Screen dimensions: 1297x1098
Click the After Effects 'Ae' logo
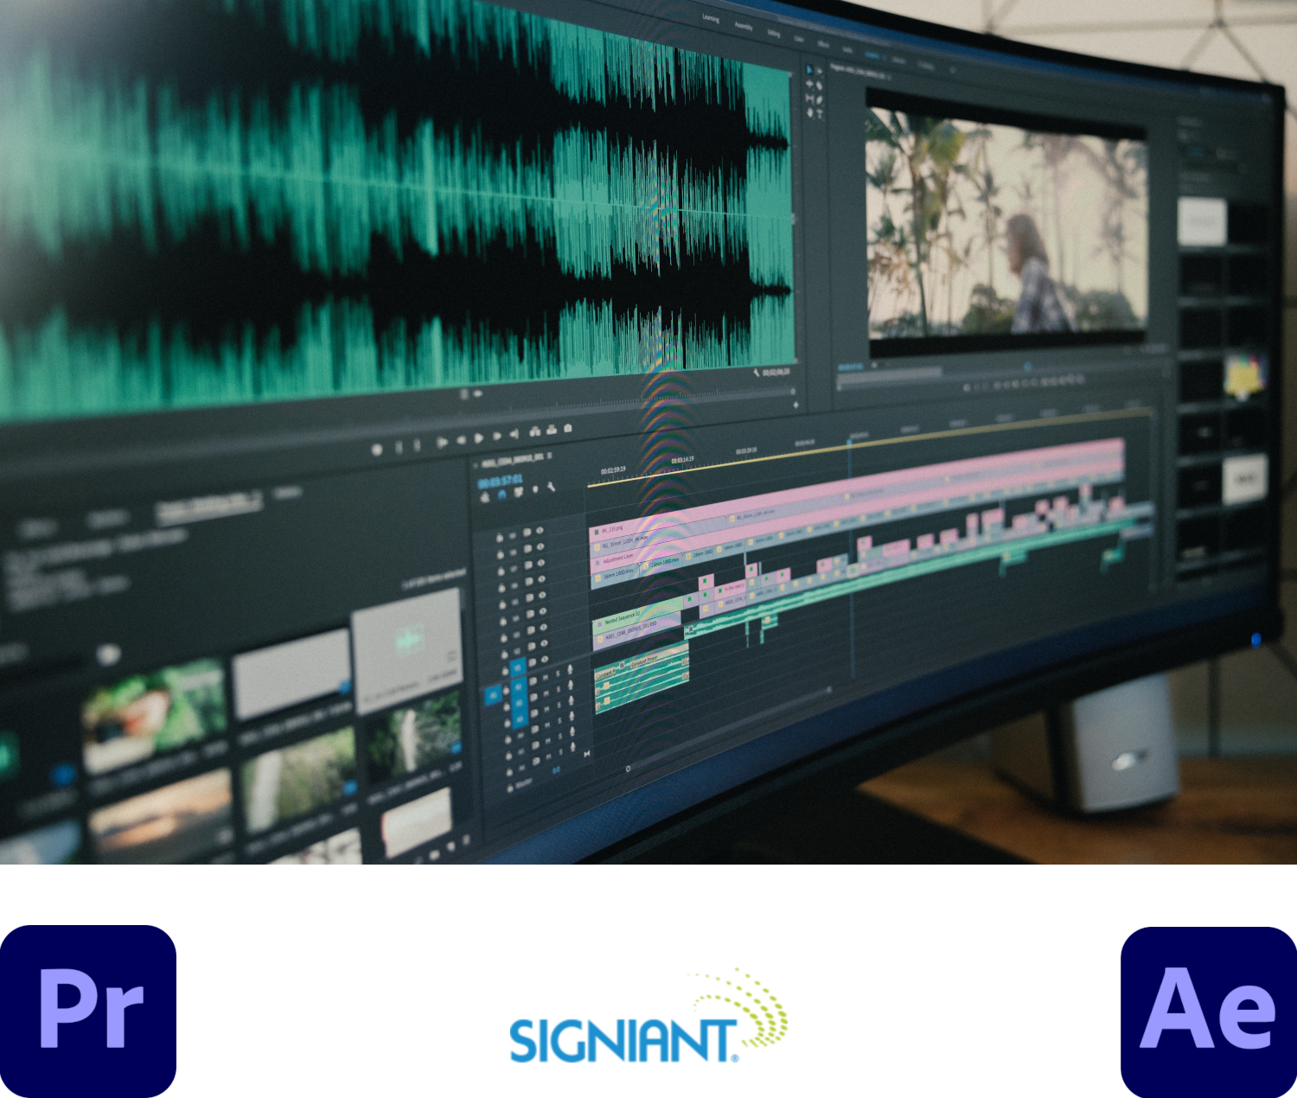point(1209,1012)
